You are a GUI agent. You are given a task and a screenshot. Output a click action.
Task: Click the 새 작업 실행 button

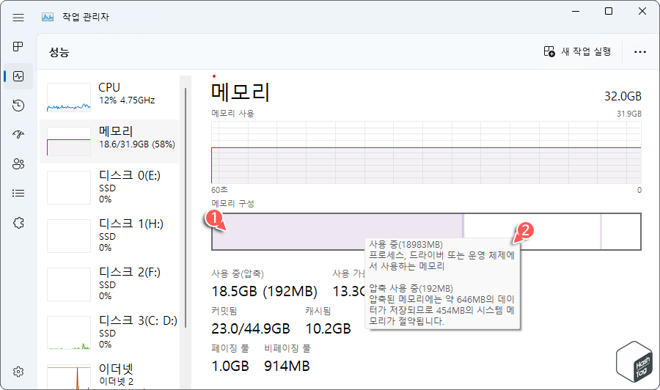pos(577,51)
